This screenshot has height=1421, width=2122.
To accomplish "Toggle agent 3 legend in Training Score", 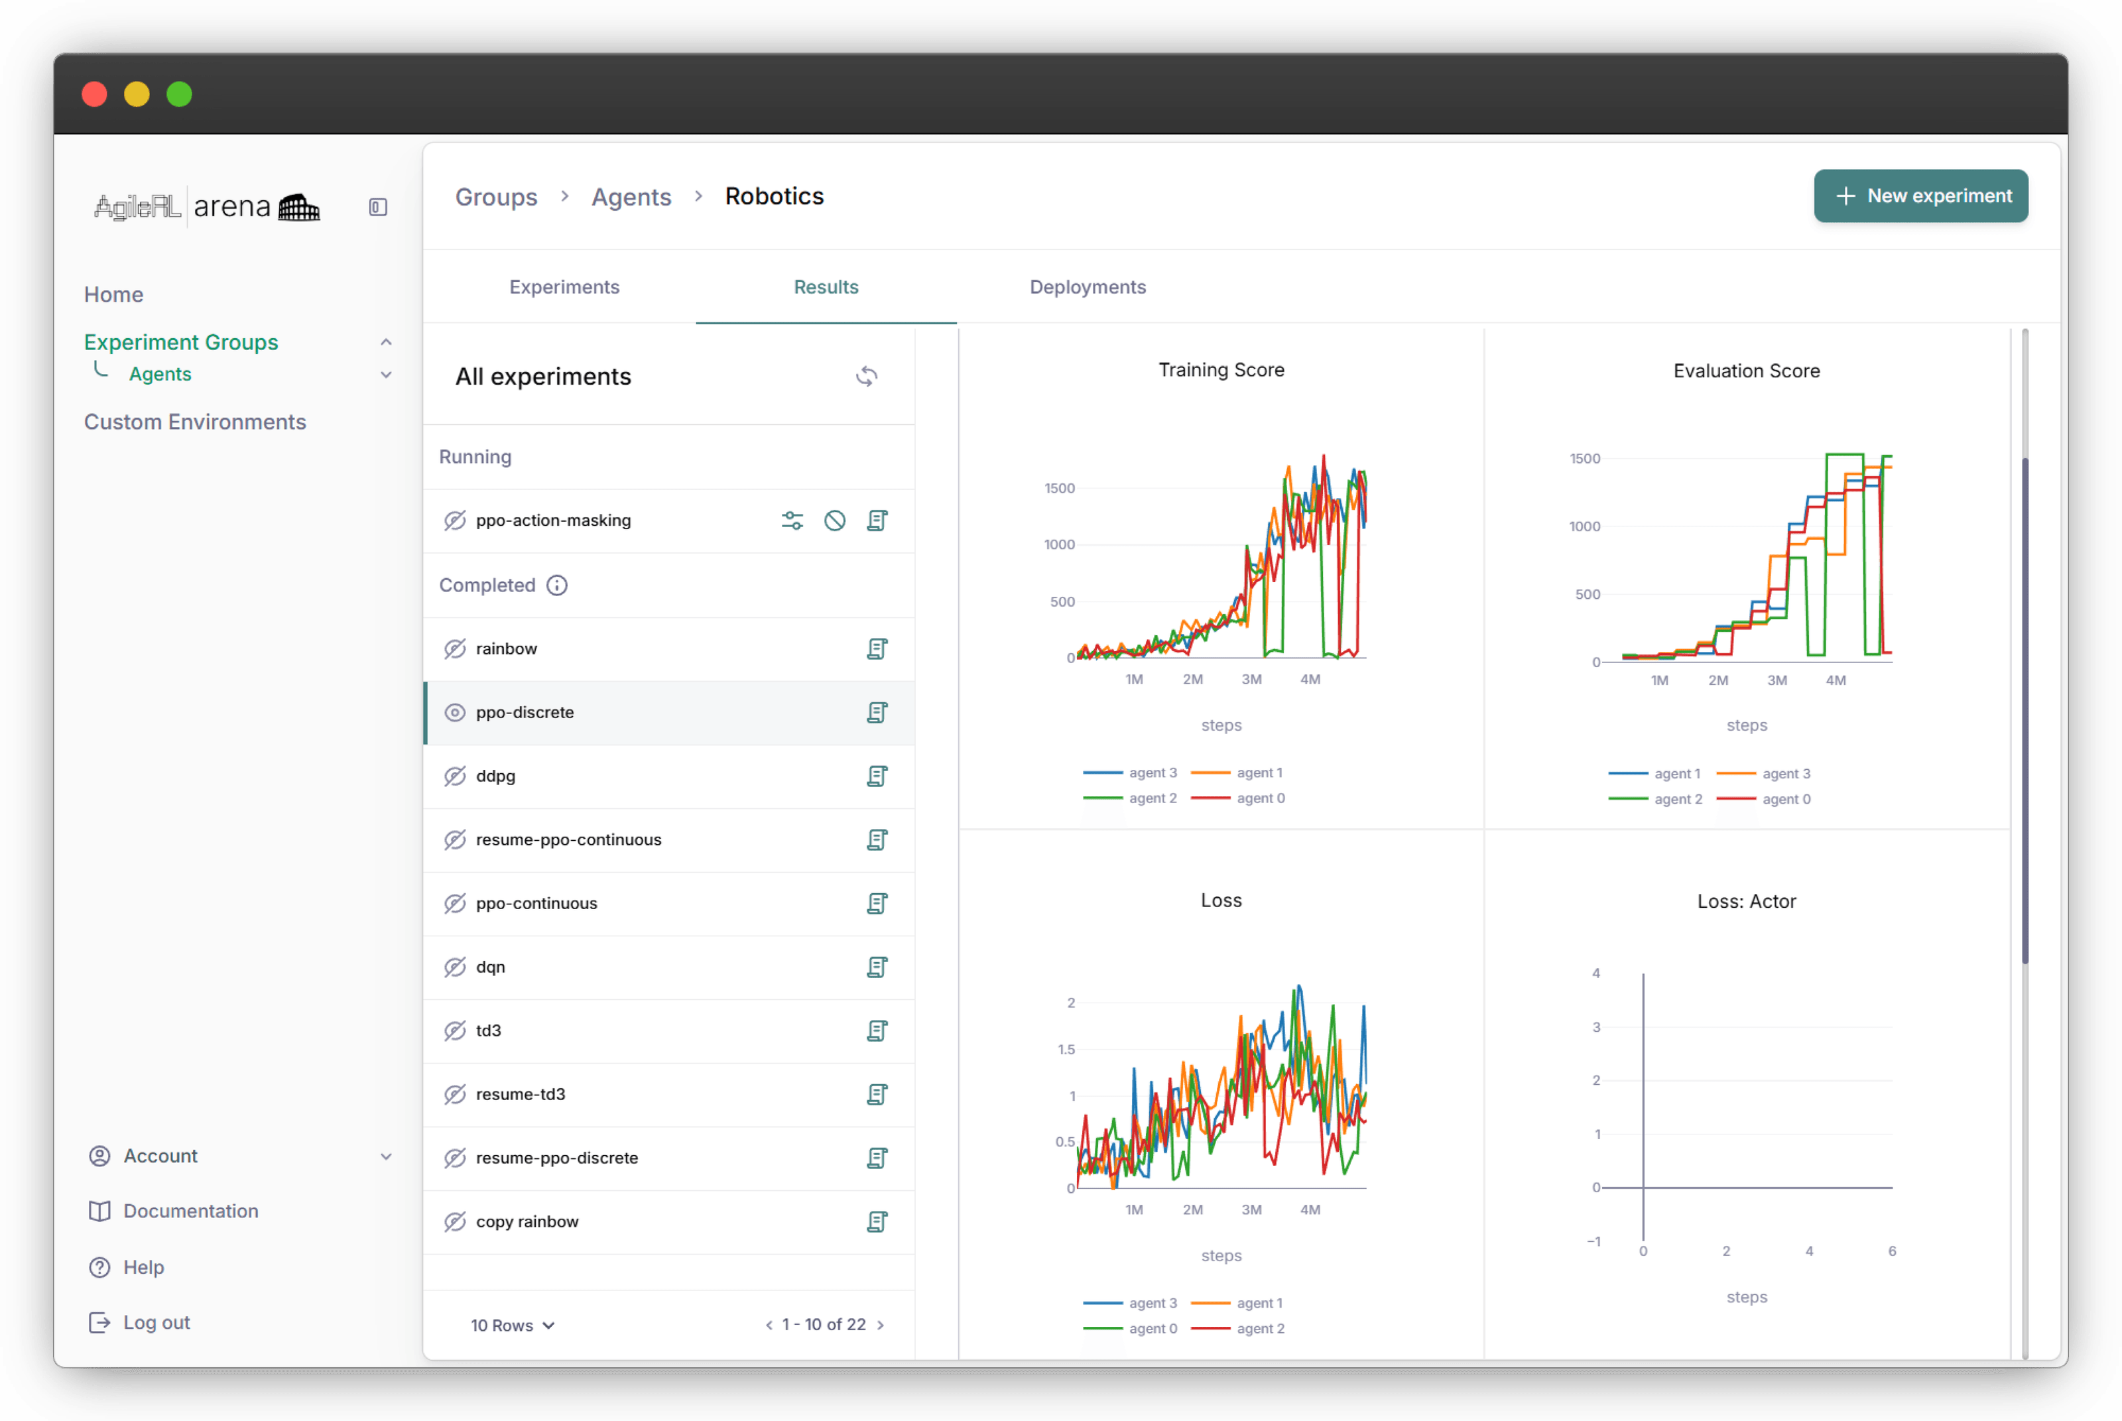I will click(1130, 773).
